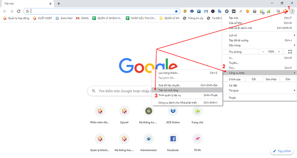Click the back navigation arrow

[5, 11]
